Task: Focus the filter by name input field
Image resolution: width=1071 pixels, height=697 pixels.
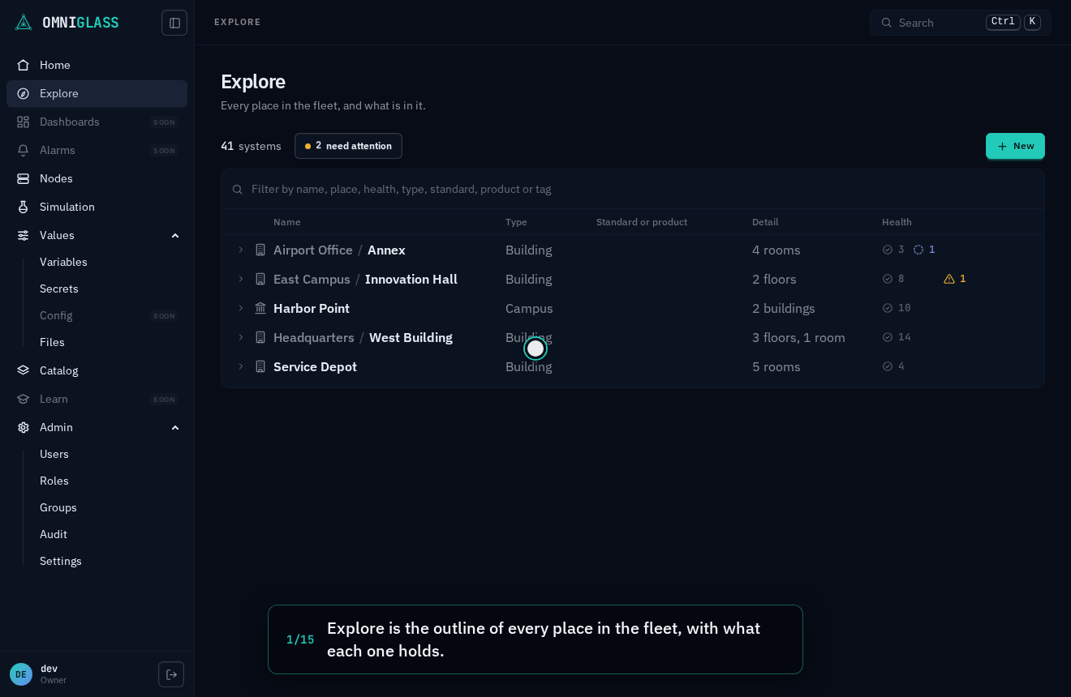Action: coord(633,189)
